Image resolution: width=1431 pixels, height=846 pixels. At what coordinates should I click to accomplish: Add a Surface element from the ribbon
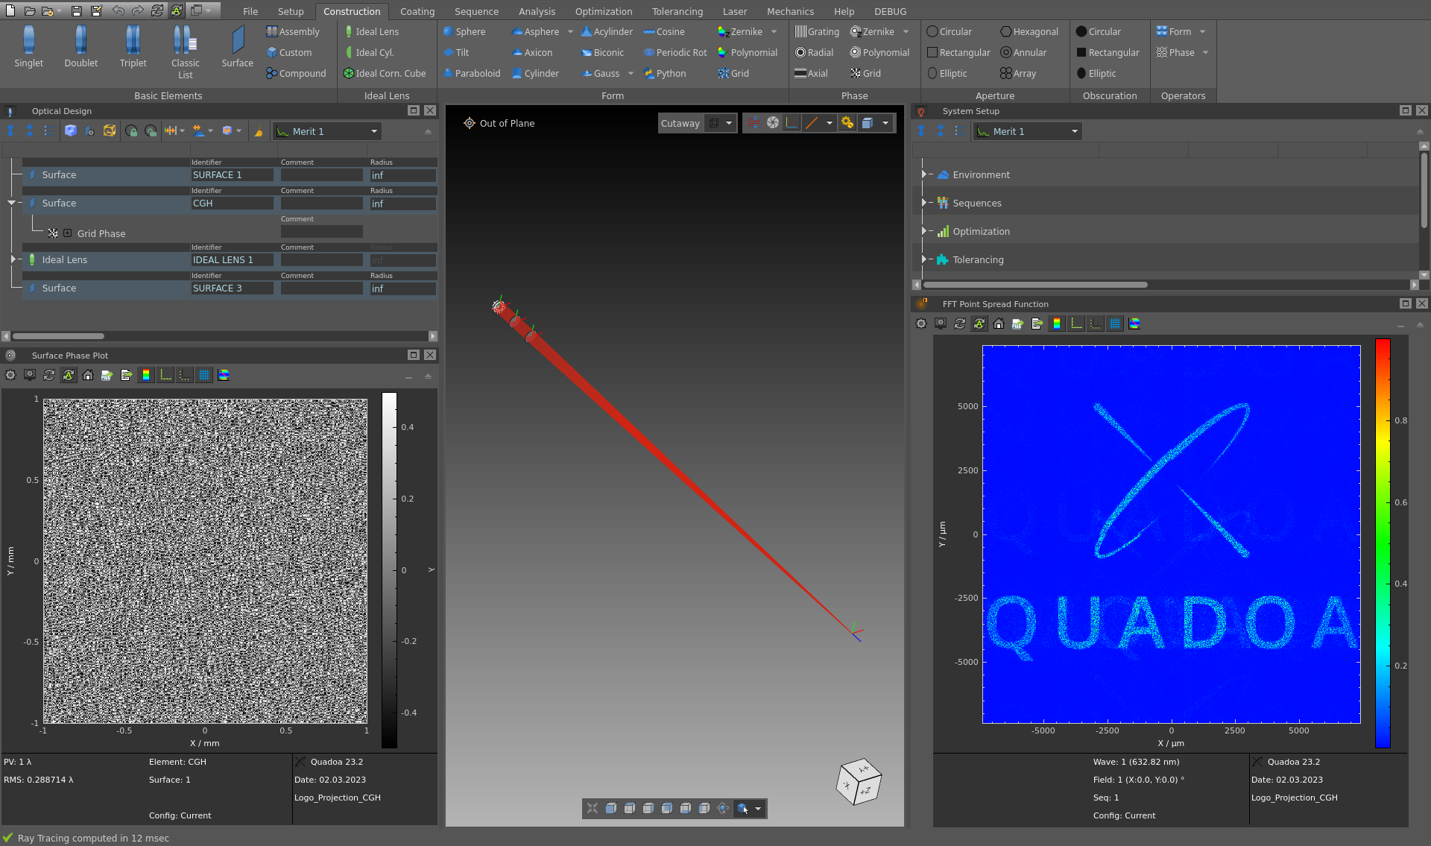pyautogui.click(x=237, y=47)
